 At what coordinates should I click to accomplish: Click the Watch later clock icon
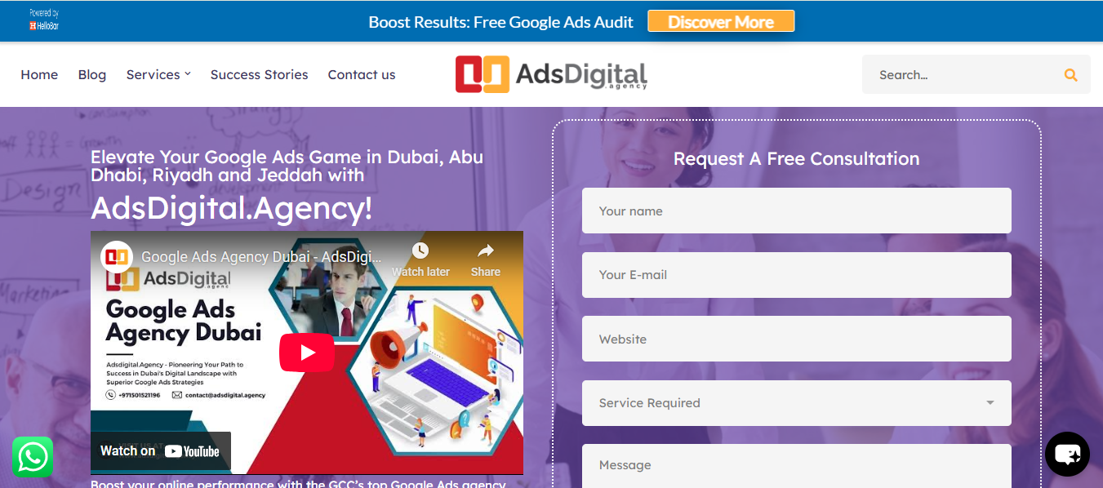coord(420,251)
